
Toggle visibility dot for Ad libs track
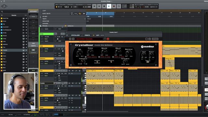(x=26, y=33)
